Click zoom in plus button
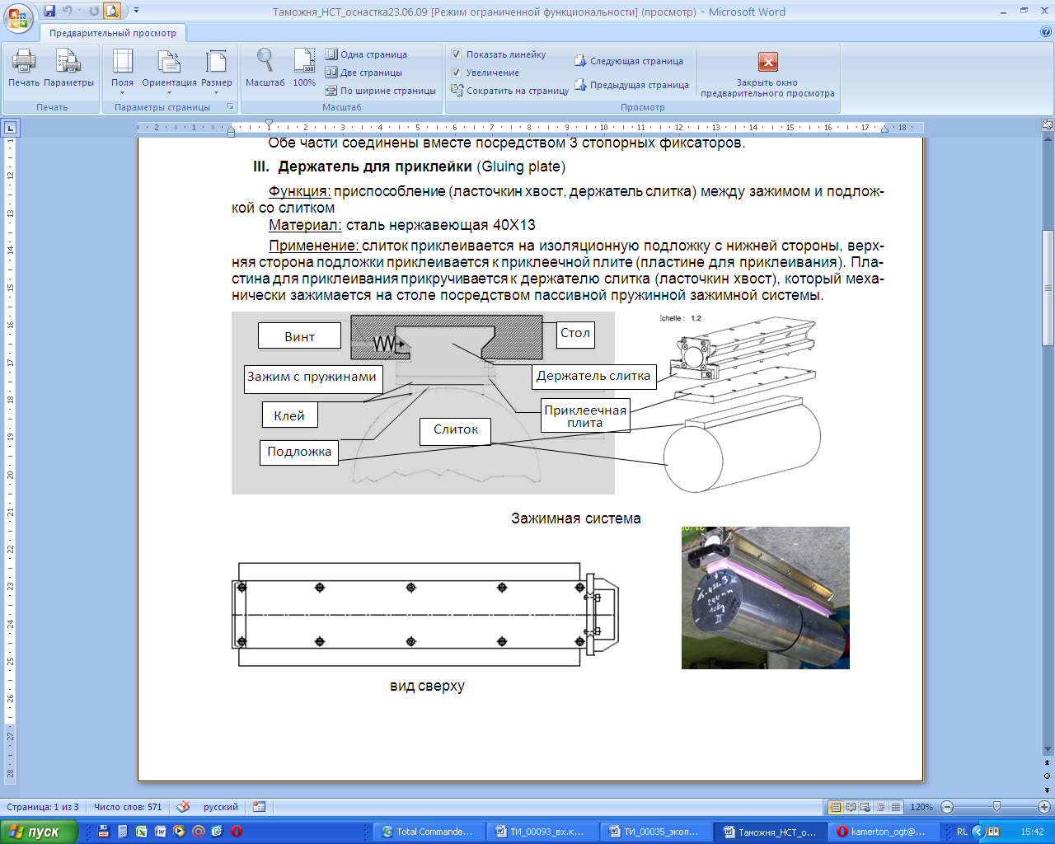The height and width of the screenshot is (844, 1055). (1044, 808)
